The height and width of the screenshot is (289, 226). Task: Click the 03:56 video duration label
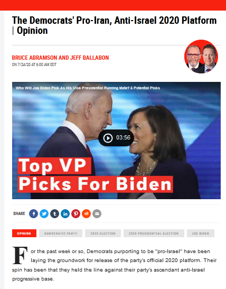click(123, 138)
